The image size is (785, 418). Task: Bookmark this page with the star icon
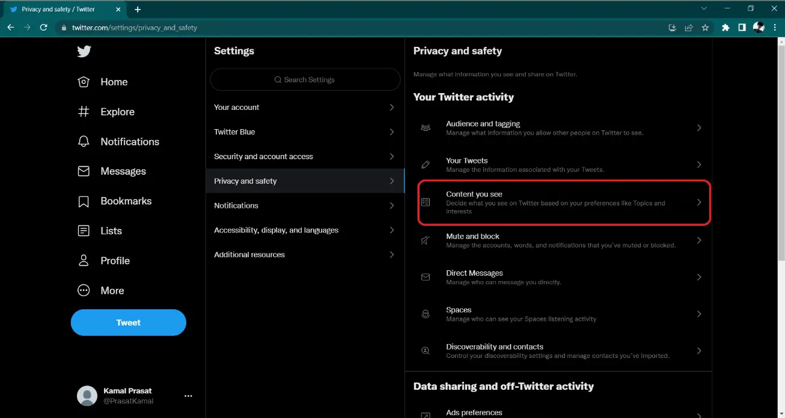coord(706,28)
